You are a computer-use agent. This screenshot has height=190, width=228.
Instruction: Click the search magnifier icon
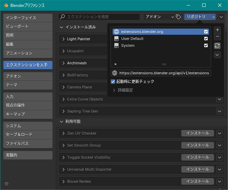pos(62,17)
